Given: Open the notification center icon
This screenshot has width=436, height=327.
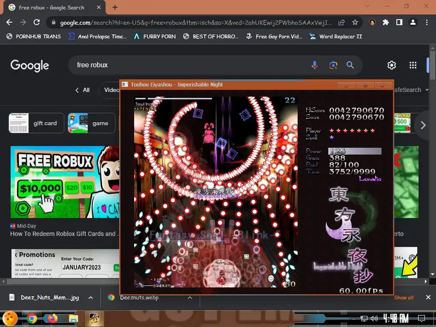Looking at the screenshot, I should [422, 318].
